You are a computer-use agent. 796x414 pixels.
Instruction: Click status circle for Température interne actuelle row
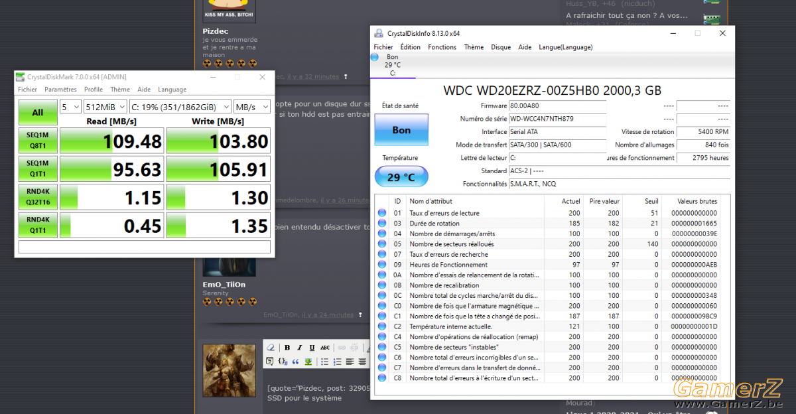coord(381,326)
